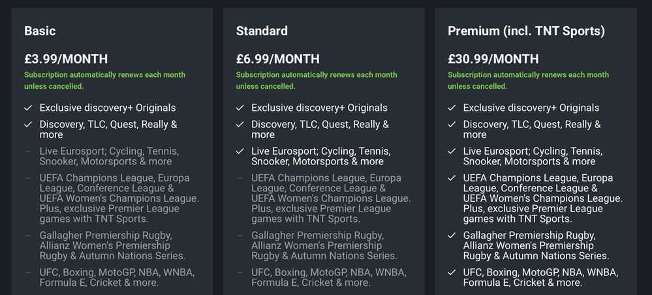Click the Basic plan title
Screen dimensions: 652x295
point(40,31)
